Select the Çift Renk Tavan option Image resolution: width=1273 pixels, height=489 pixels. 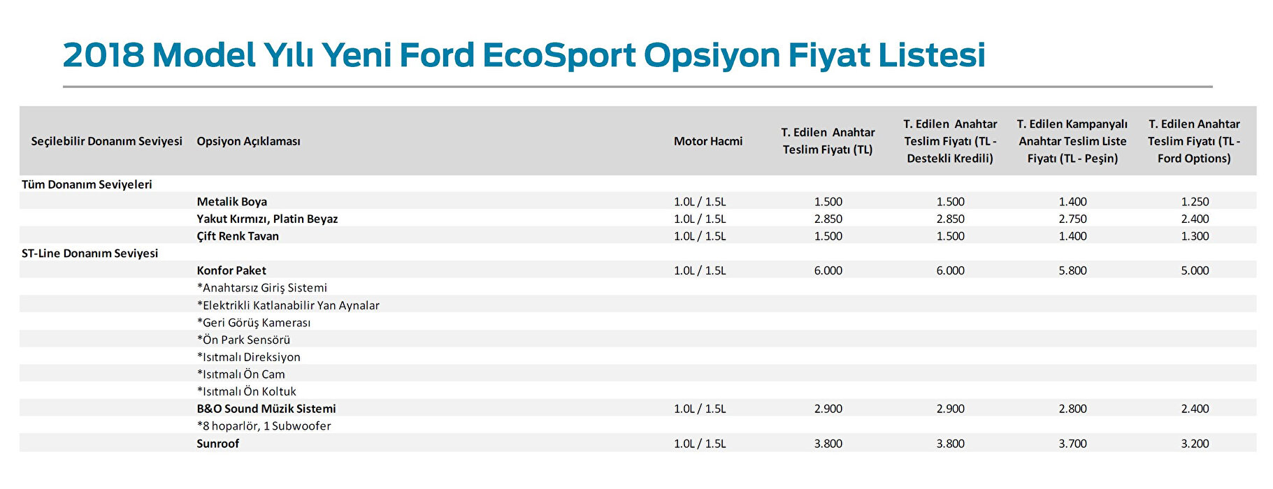(238, 236)
